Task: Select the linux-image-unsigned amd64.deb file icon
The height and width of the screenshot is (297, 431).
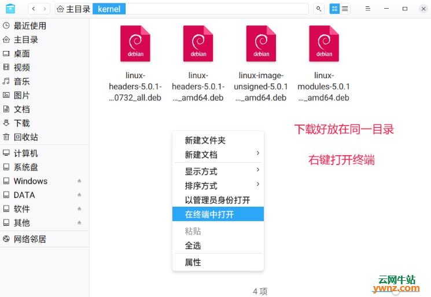Action: point(261,43)
